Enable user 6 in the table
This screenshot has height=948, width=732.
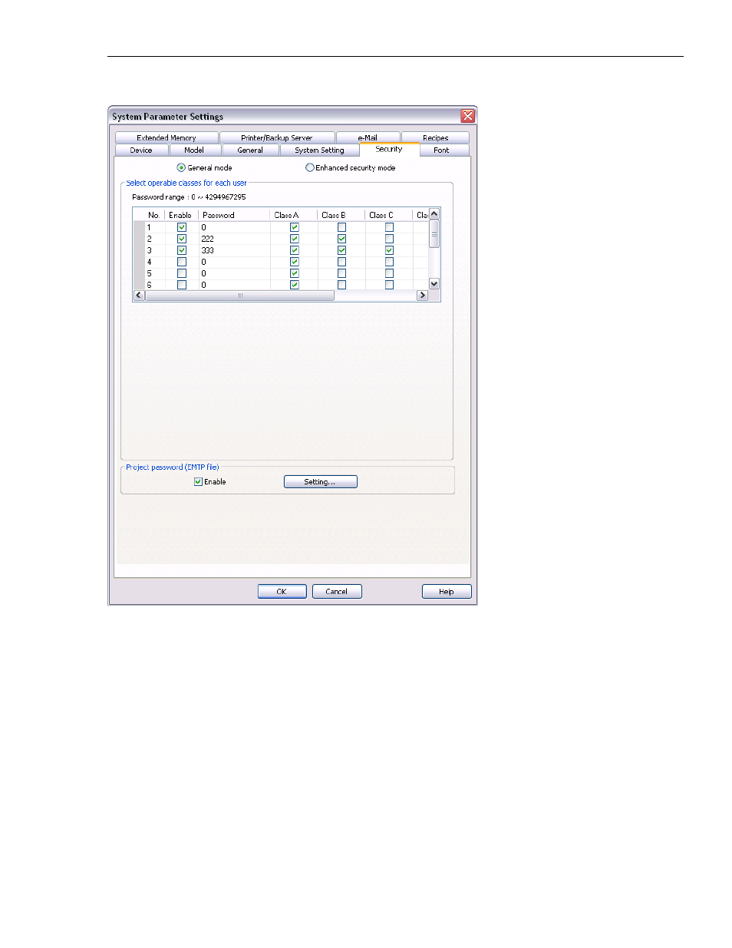point(182,284)
